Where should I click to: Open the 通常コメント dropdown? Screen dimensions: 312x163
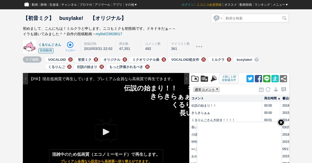point(206,89)
